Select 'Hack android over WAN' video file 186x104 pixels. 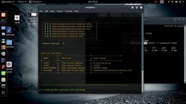tap(33, 18)
